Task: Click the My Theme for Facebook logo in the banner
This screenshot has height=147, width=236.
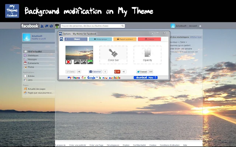Action: coord(12,11)
